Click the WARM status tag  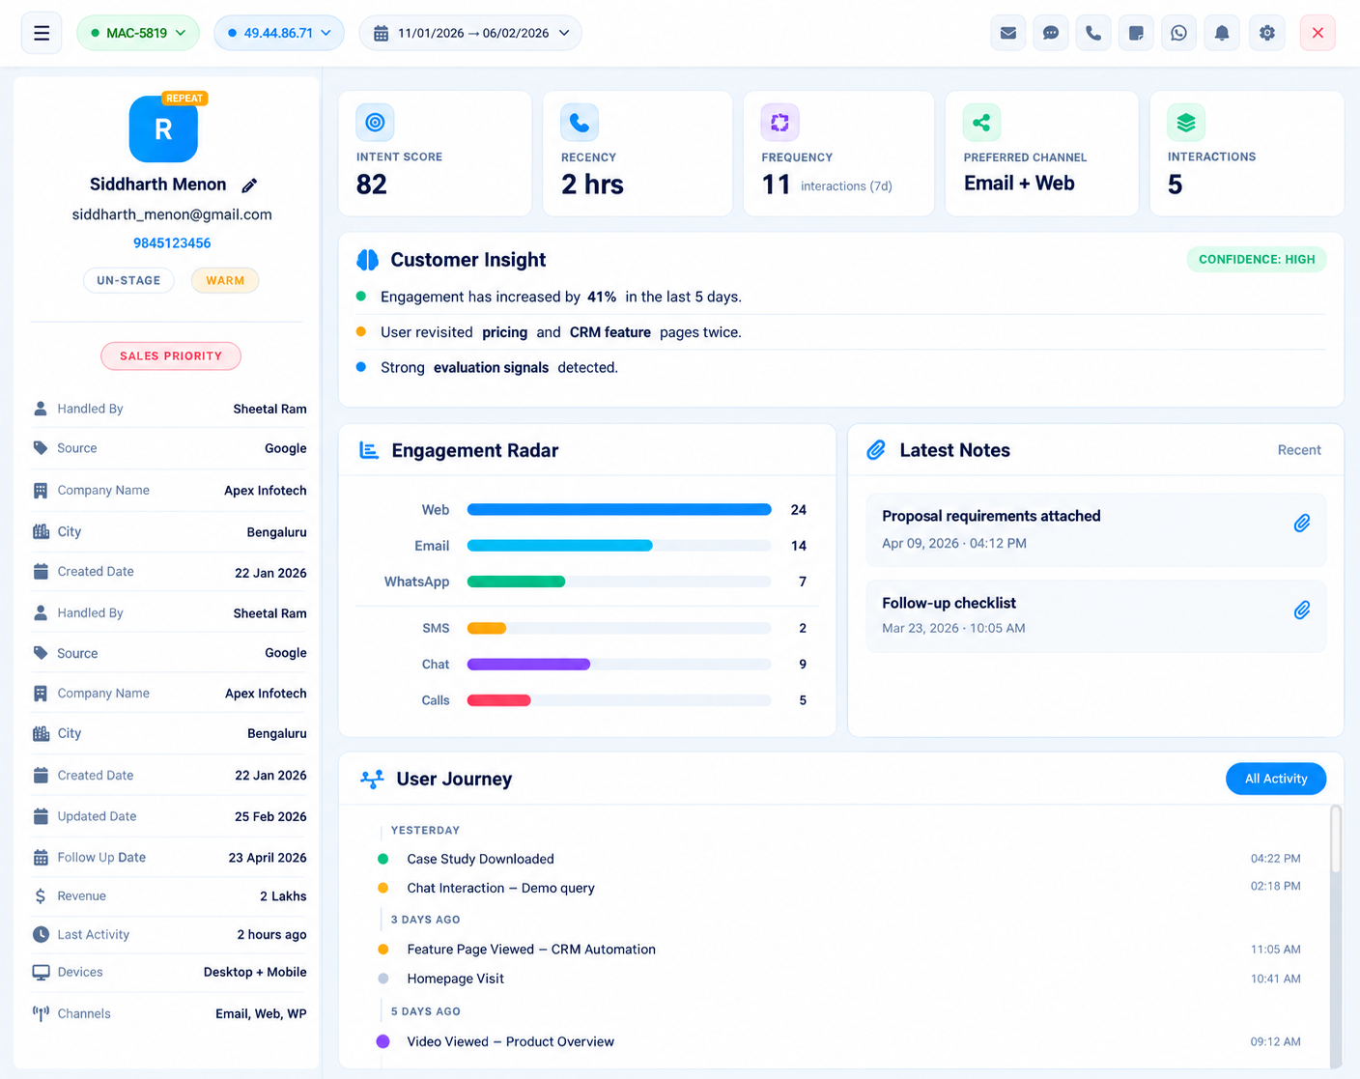coord(225,280)
